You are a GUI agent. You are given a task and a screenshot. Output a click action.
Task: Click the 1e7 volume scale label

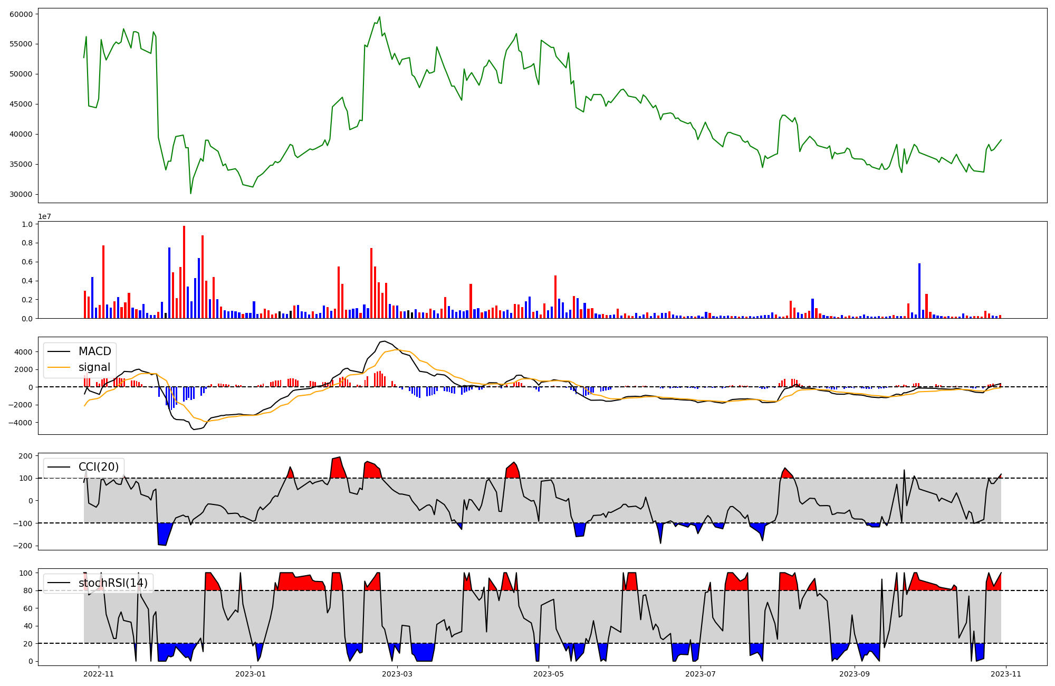tap(44, 216)
